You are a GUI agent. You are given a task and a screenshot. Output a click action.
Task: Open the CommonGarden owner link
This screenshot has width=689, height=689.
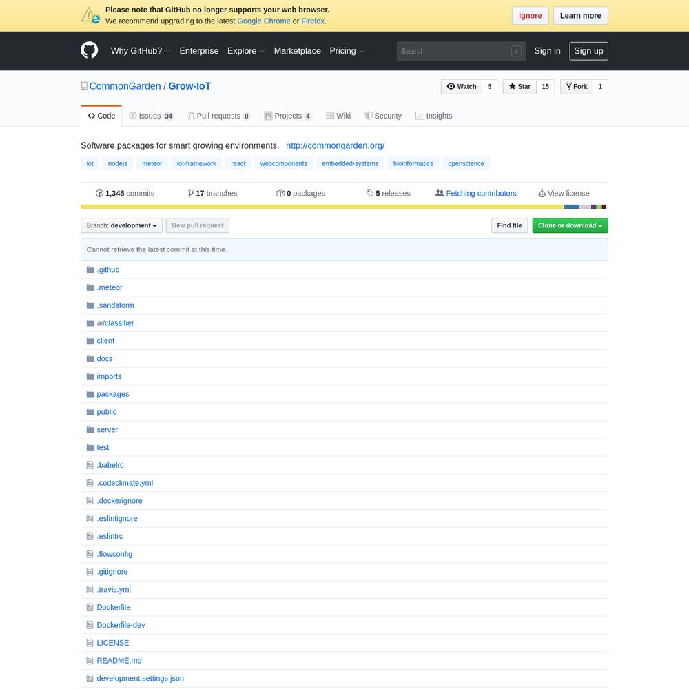tap(125, 86)
